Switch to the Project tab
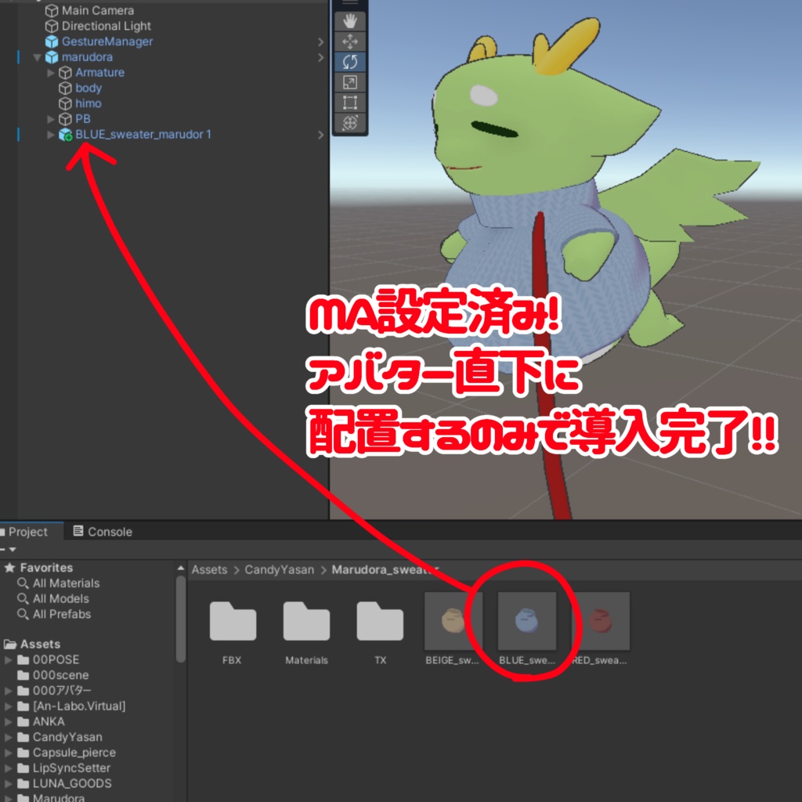 (x=27, y=531)
